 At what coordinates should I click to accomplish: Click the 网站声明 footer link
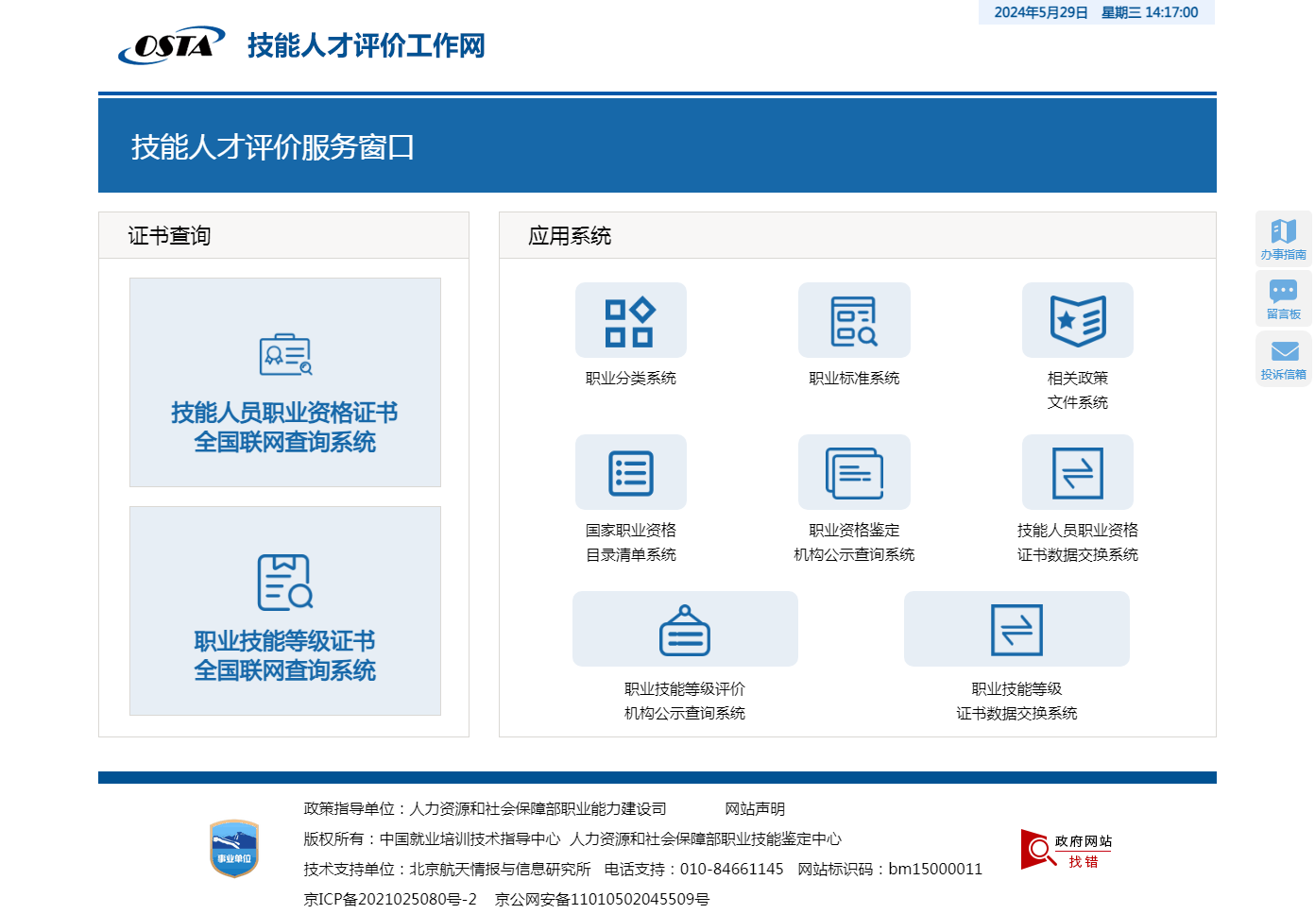[755, 809]
